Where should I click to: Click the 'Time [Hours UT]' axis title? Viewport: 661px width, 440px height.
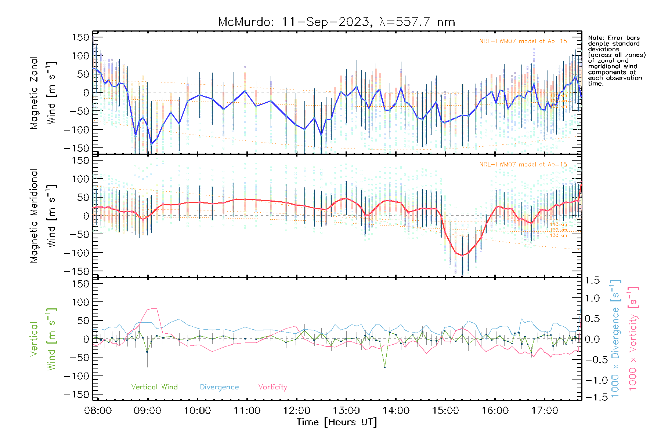pyautogui.click(x=336, y=422)
